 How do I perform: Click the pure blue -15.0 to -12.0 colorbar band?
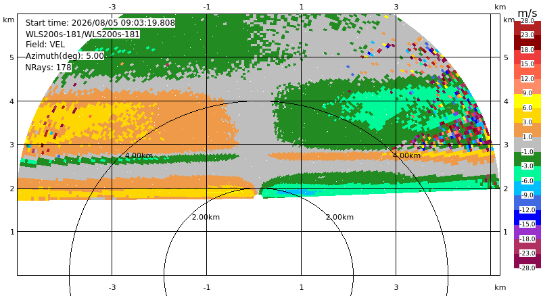(x=527, y=218)
